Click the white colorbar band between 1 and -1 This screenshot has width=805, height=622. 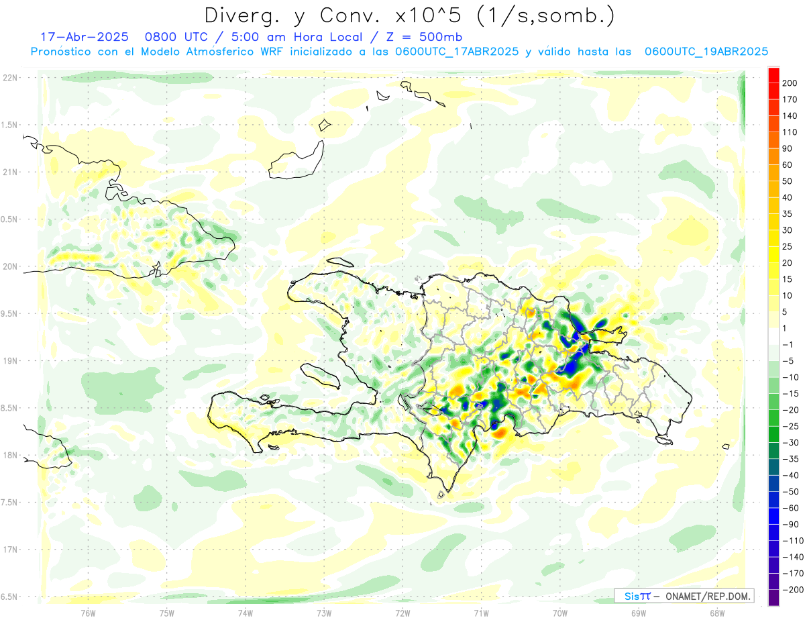(x=773, y=337)
